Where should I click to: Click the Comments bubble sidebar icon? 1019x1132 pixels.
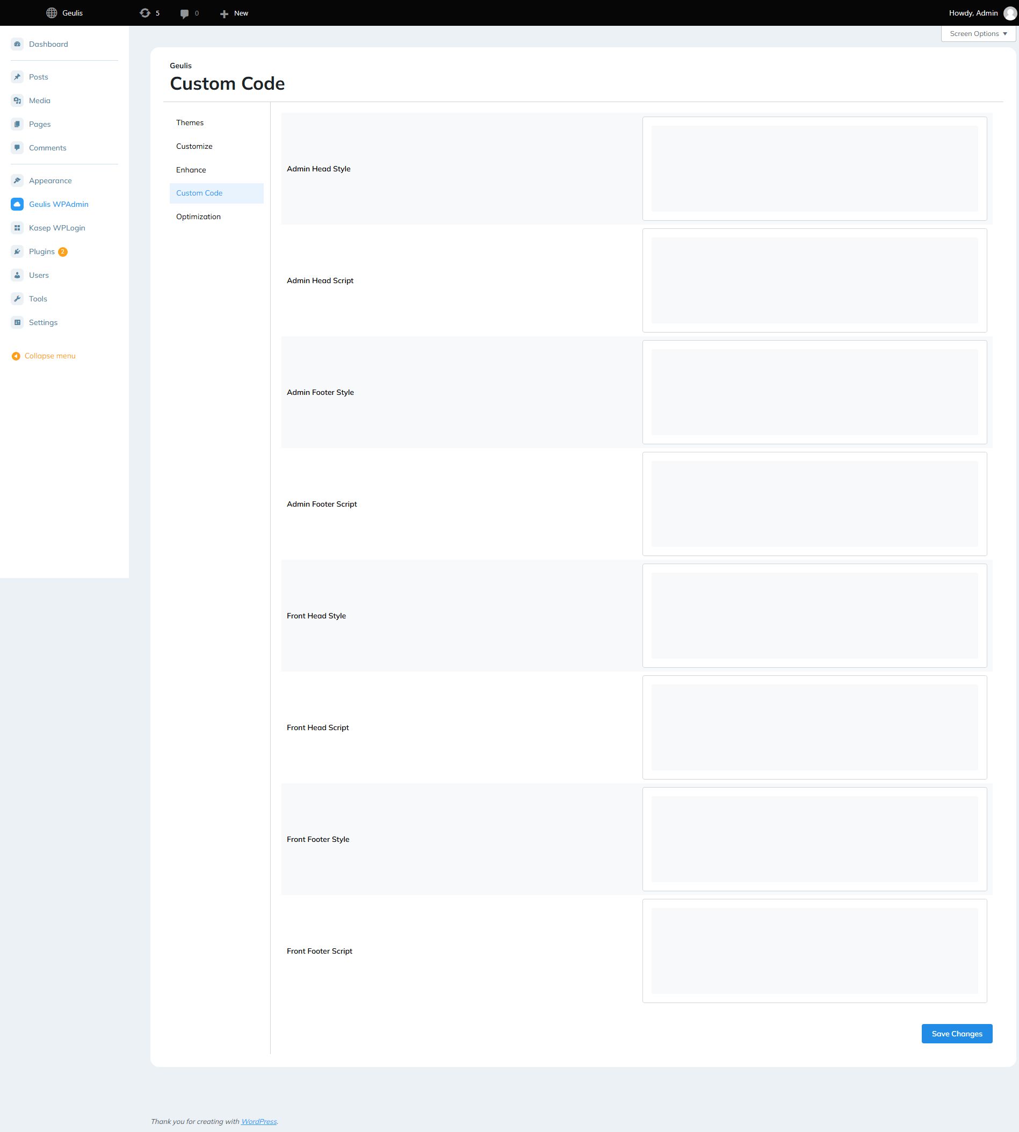click(17, 148)
